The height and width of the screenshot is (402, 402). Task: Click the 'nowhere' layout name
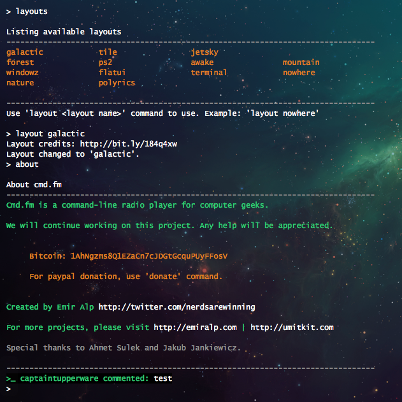(x=299, y=73)
